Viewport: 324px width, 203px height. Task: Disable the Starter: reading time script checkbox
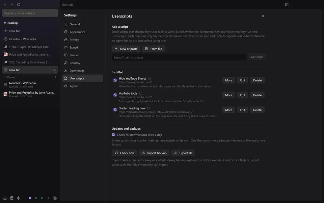[115, 110]
